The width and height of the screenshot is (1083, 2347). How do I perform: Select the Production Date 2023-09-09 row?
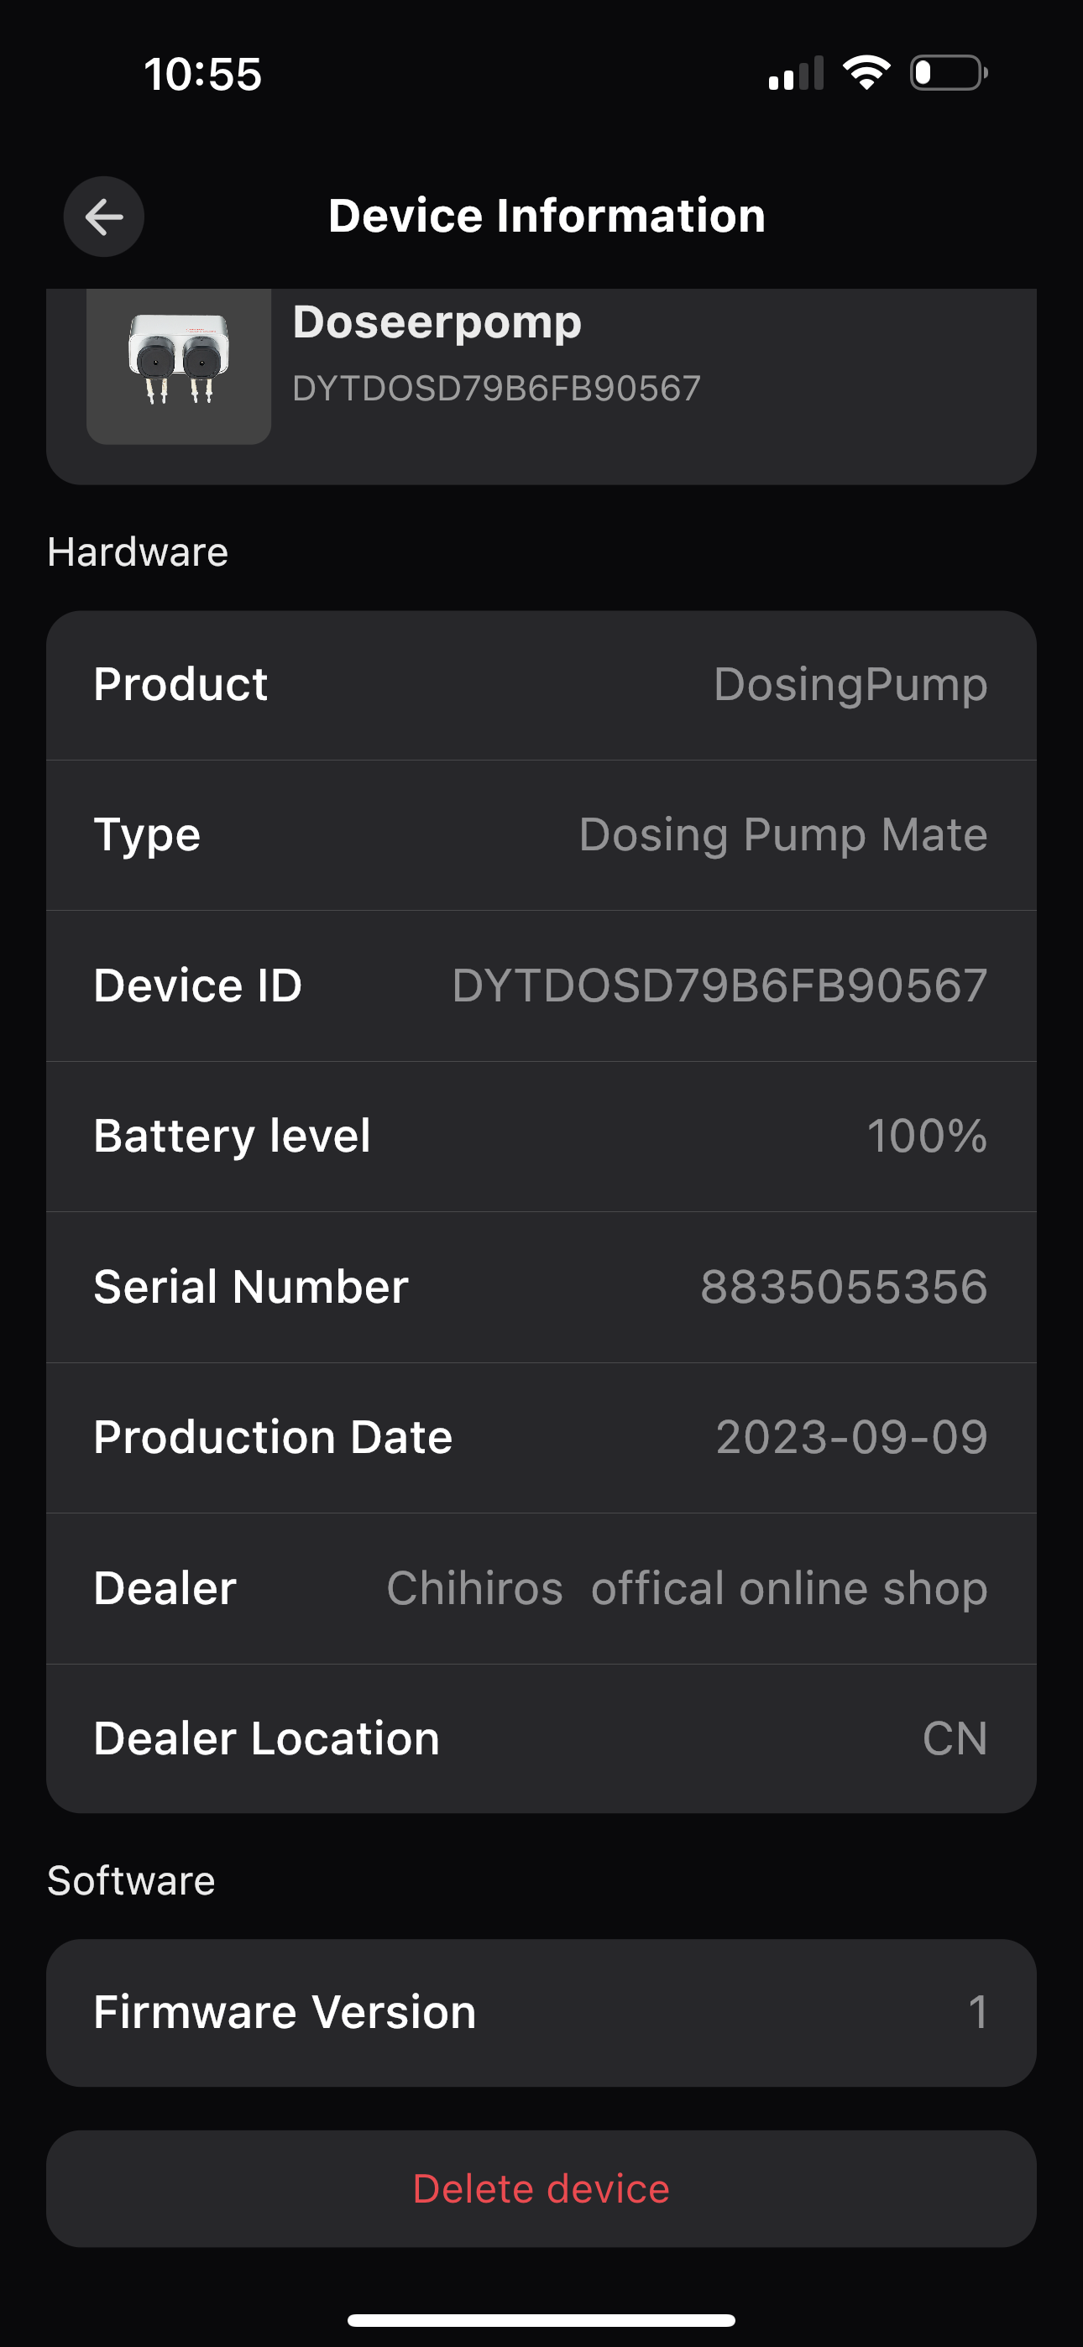pos(541,1438)
